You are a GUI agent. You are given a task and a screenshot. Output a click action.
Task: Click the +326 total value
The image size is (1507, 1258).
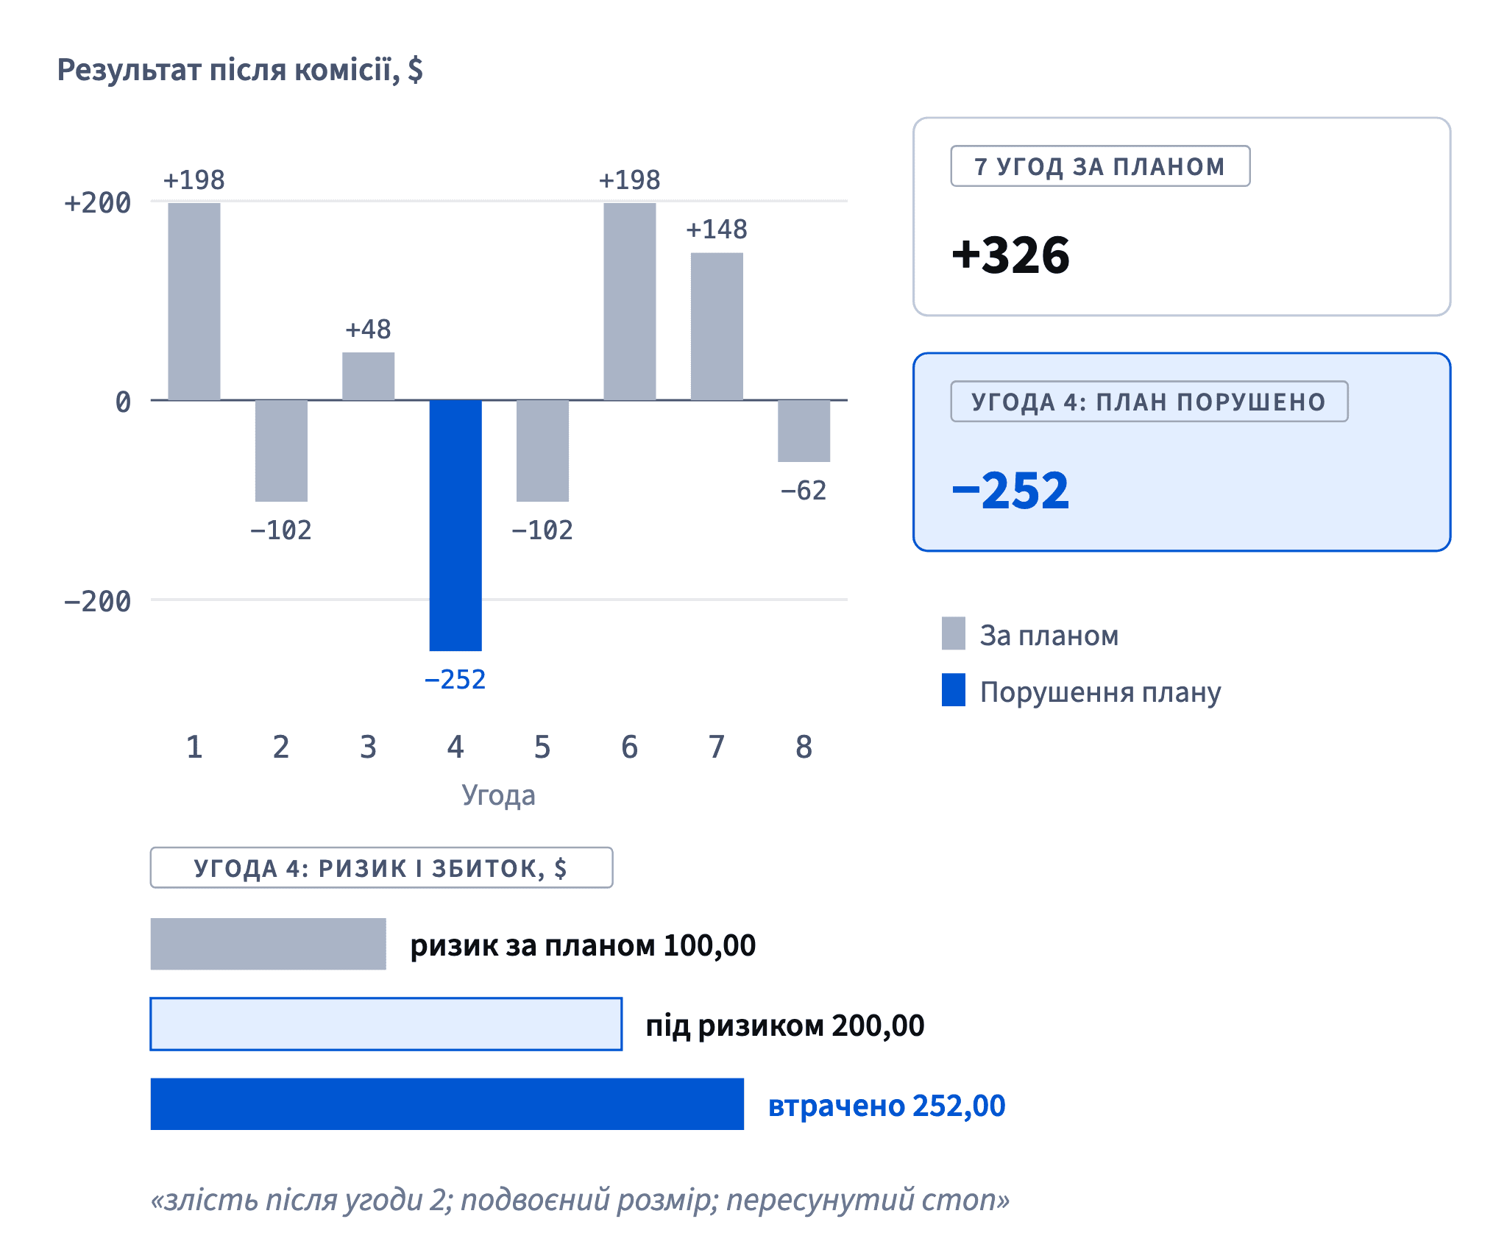(x=1011, y=255)
